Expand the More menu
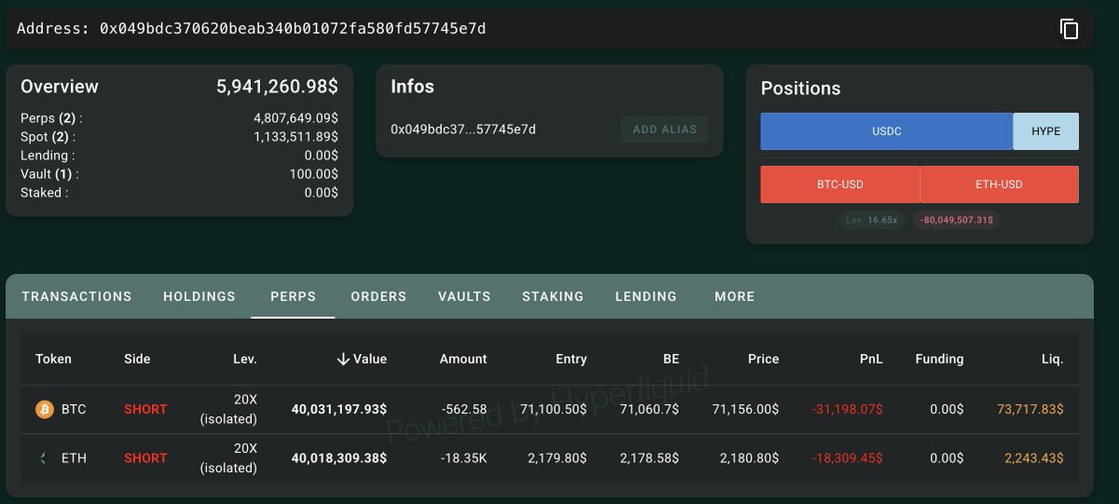 [x=735, y=296]
